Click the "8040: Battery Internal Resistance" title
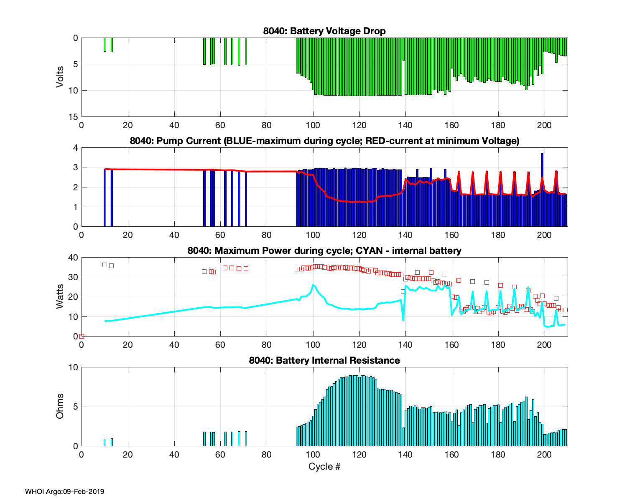Screen dimensions: 627x501 324,360
